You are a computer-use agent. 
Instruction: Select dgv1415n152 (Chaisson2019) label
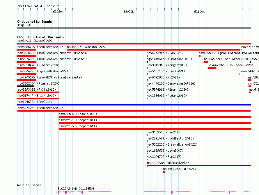[x=169, y=59]
